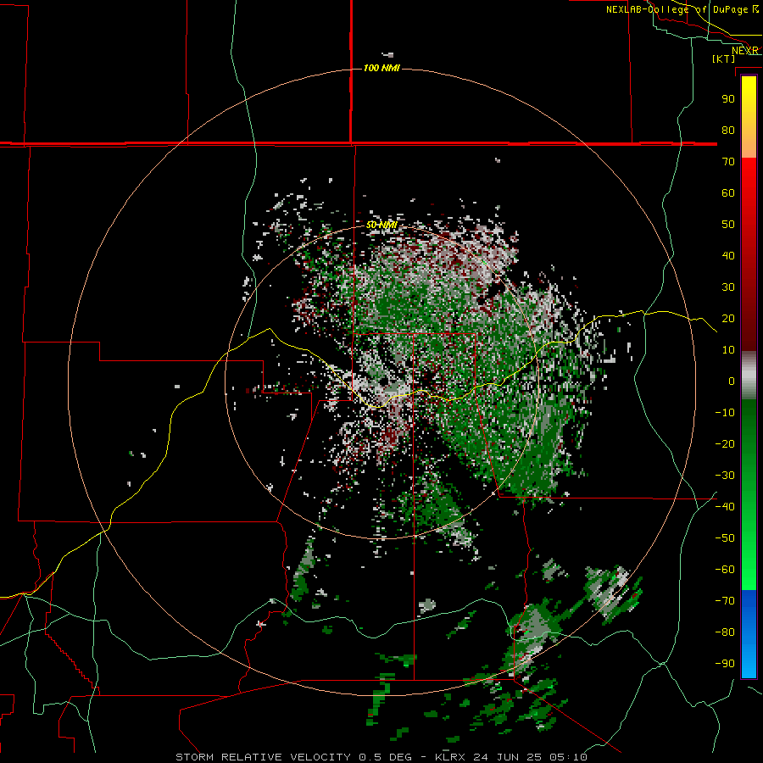
Task: Click the NEXR label above the color bar
Action: point(745,51)
